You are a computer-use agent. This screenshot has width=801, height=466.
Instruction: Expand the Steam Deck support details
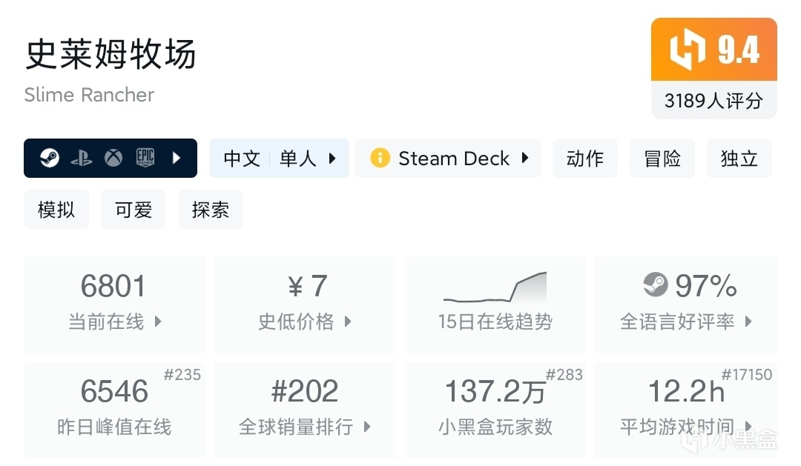(x=526, y=158)
